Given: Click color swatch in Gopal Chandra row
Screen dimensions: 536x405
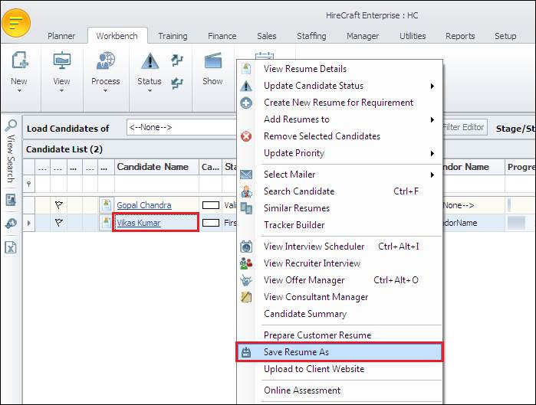Looking at the screenshot, I should coord(210,205).
